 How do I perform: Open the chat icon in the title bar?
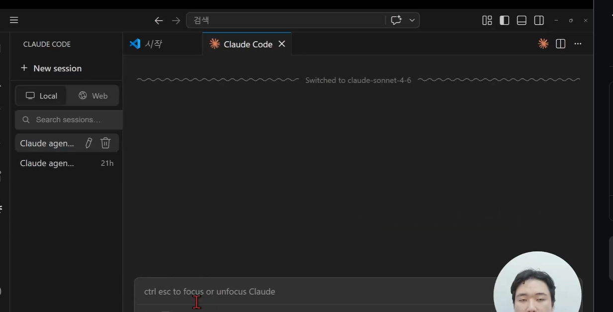(x=396, y=20)
